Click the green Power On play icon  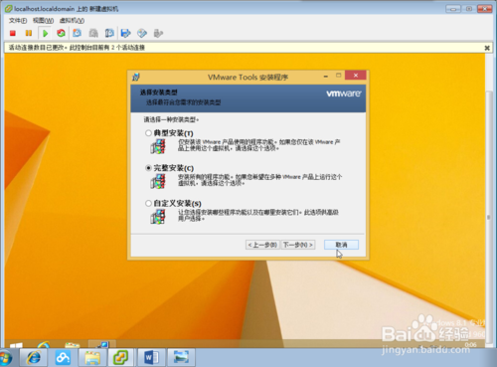[x=46, y=33]
